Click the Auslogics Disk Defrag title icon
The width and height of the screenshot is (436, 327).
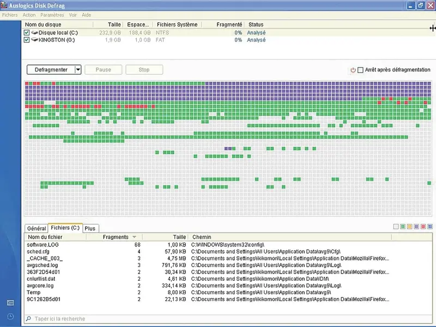[x=4, y=5]
